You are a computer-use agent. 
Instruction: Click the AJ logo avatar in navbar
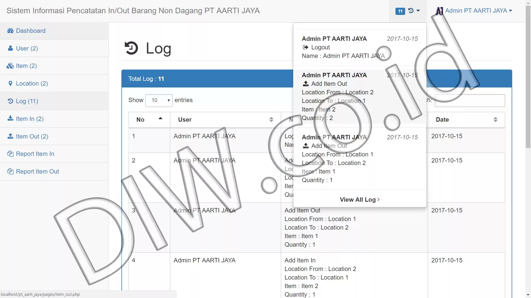point(439,11)
